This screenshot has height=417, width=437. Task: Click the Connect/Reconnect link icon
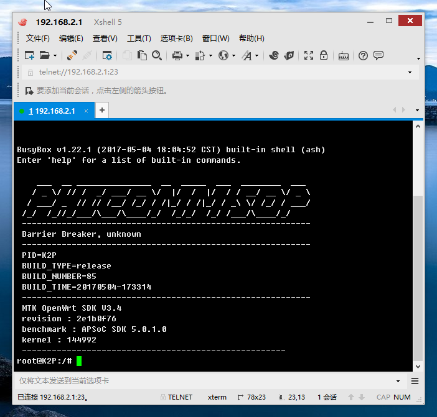(72, 56)
